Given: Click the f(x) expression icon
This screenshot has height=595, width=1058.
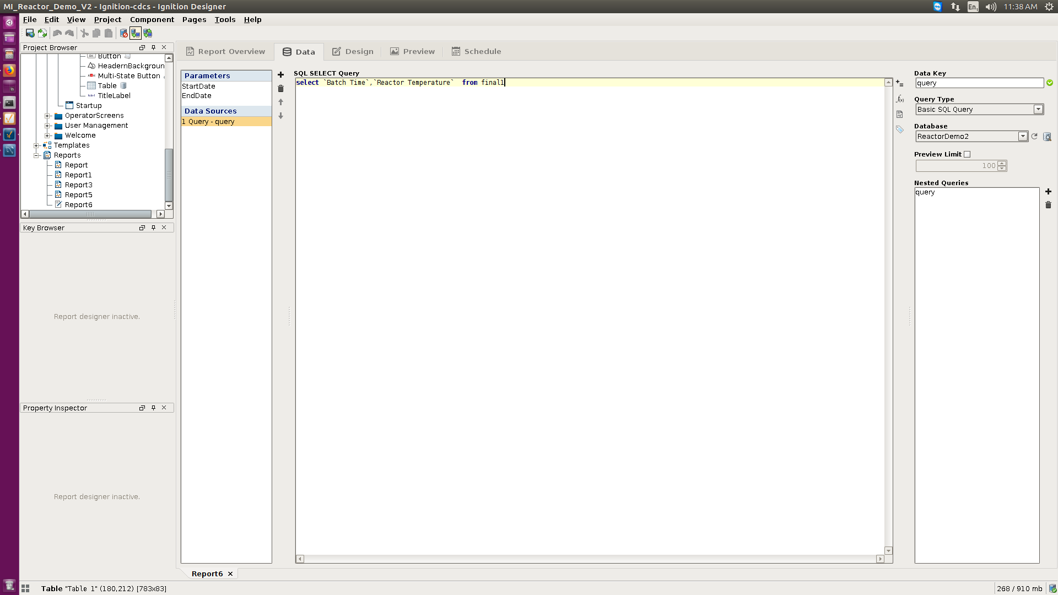Looking at the screenshot, I should pyautogui.click(x=900, y=99).
